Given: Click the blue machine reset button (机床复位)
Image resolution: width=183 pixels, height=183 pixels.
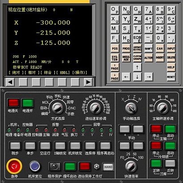Looking at the screenshot, I should (x=35, y=166).
